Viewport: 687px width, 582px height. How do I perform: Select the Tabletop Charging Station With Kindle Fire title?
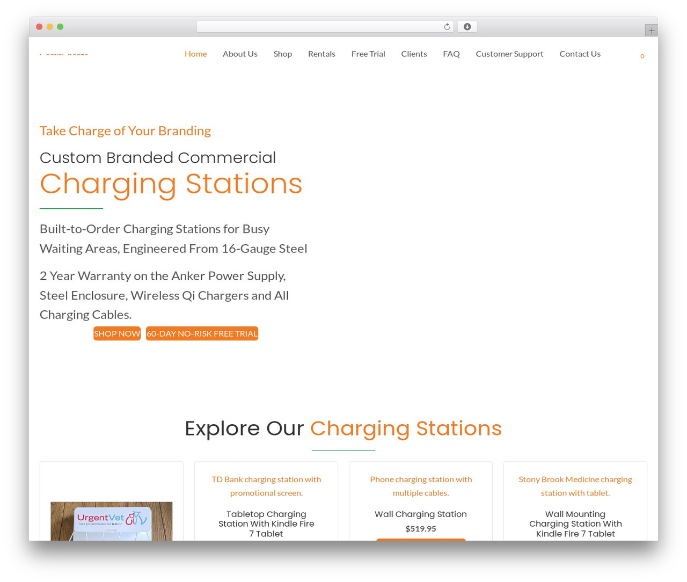pyautogui.click(x=266, y=523)
